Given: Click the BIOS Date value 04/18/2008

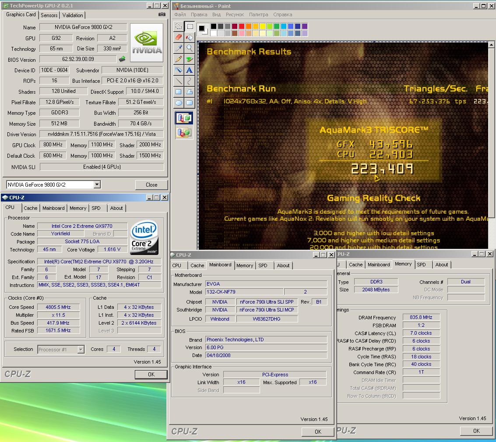Looking at the screenshot, I should pos(266,355).
